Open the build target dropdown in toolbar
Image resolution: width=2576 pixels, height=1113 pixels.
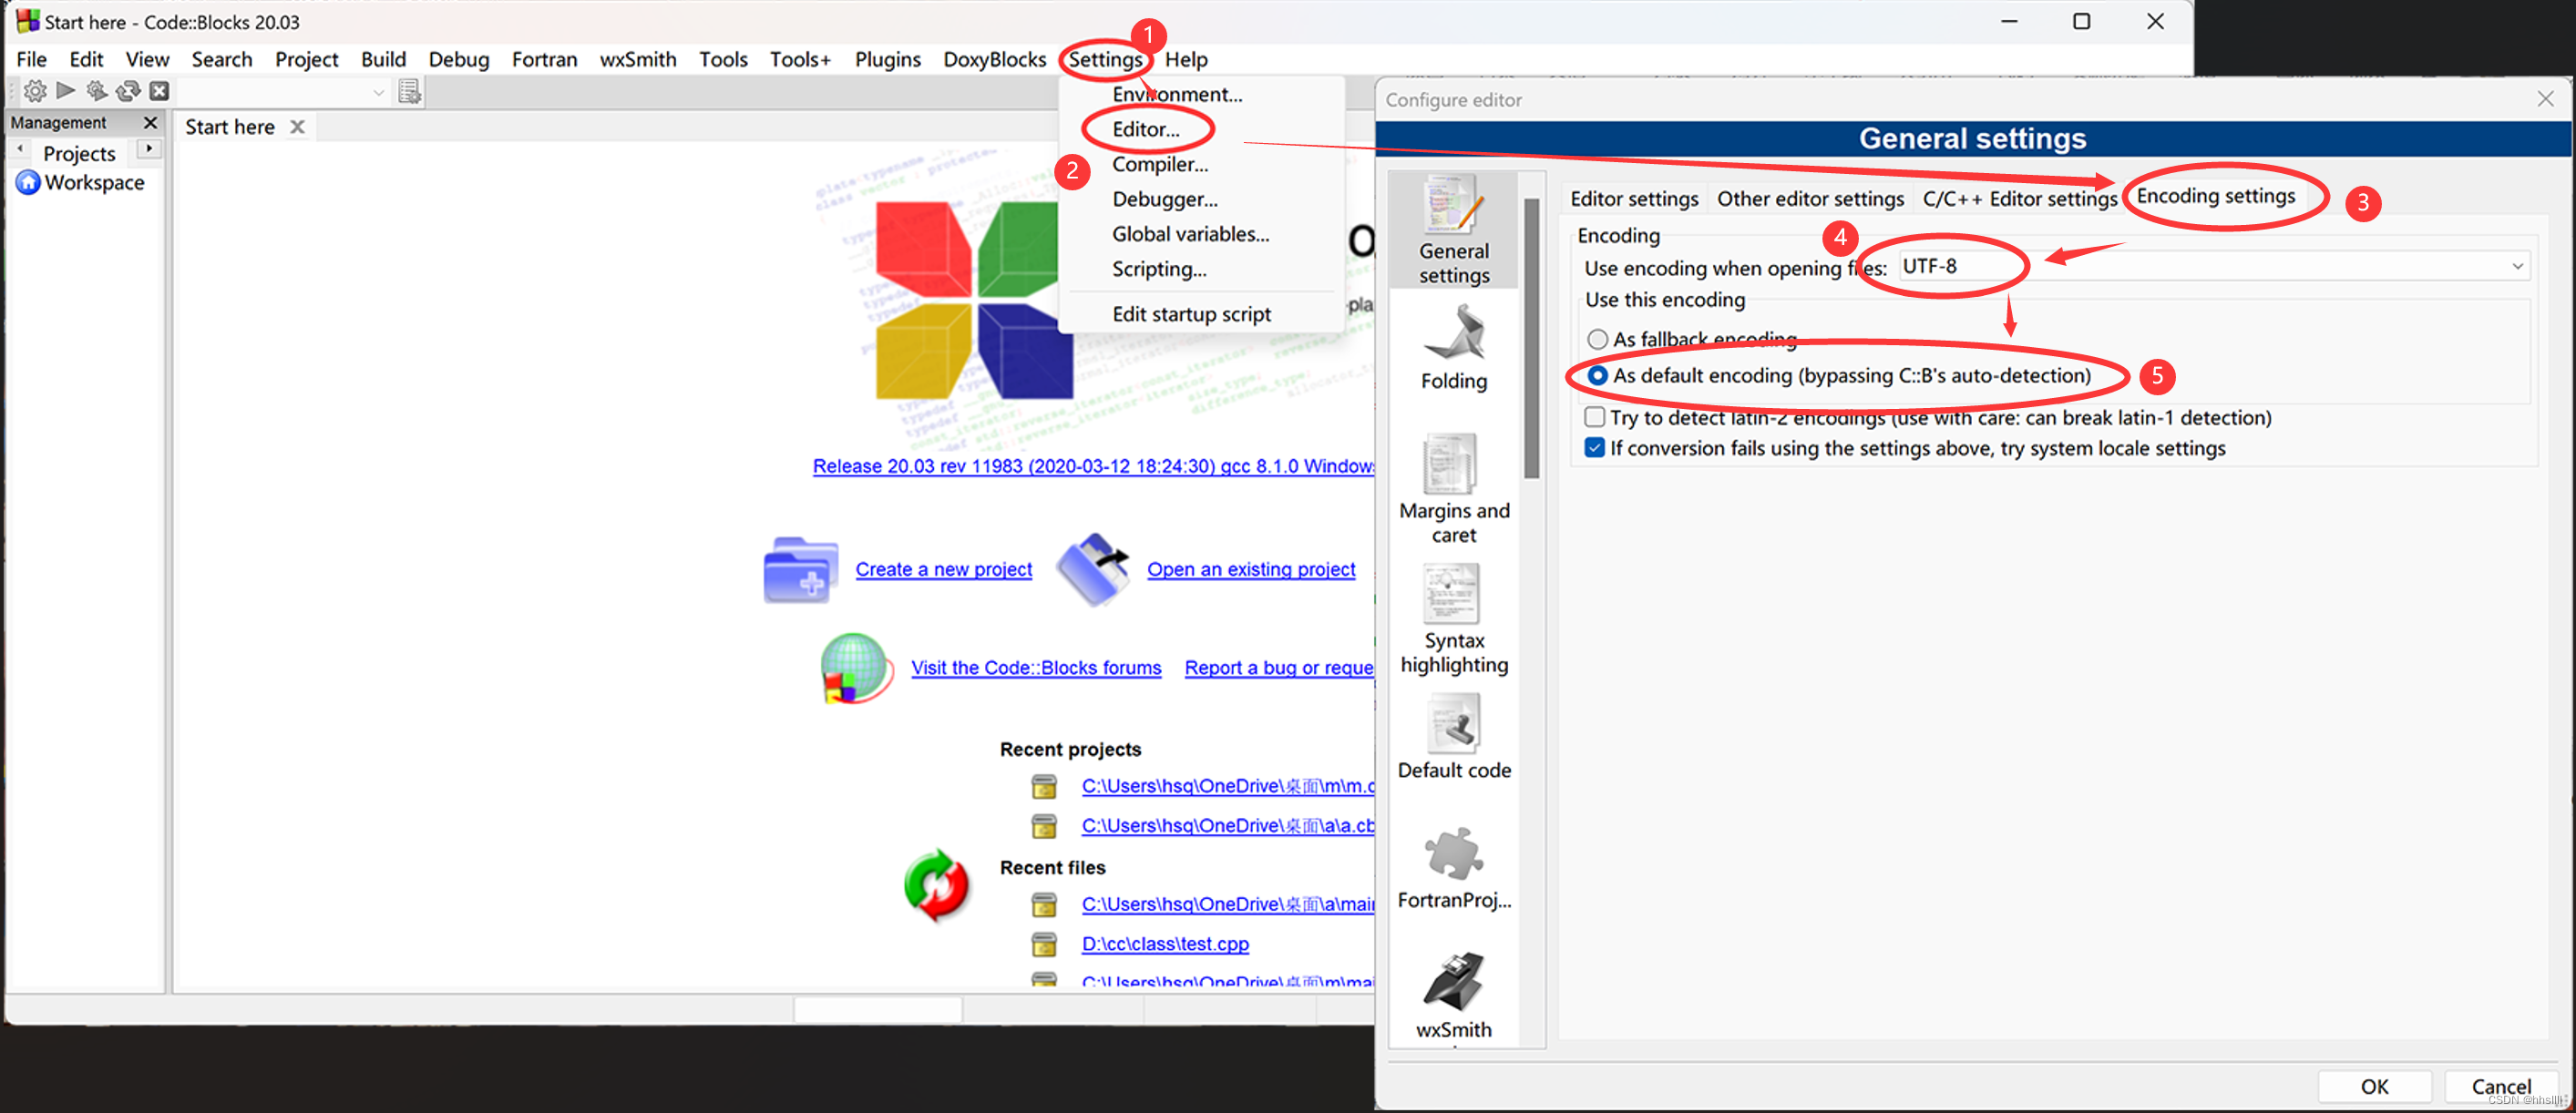point(378,92)
